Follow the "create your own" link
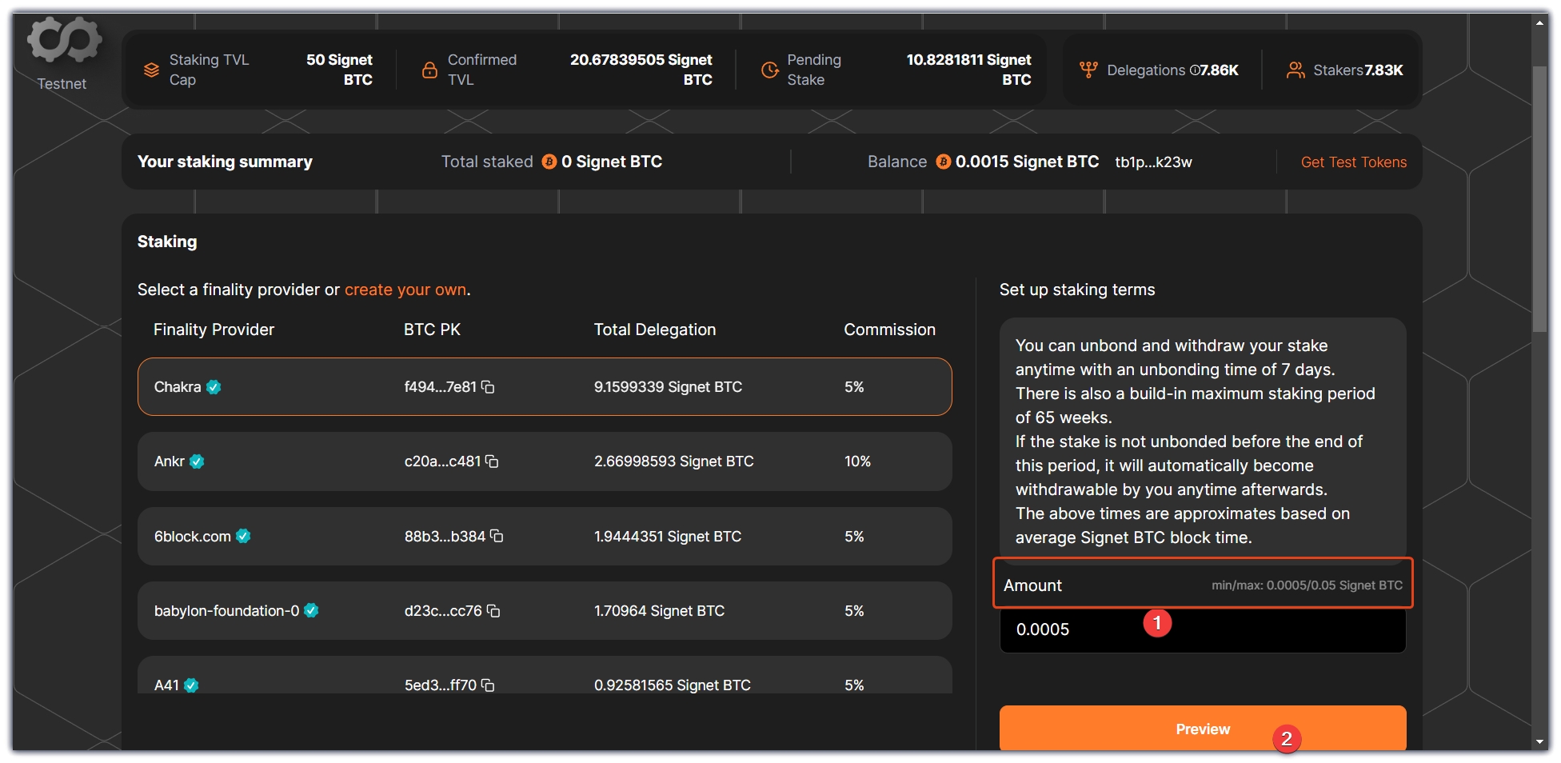 click(x=405, y=290)
